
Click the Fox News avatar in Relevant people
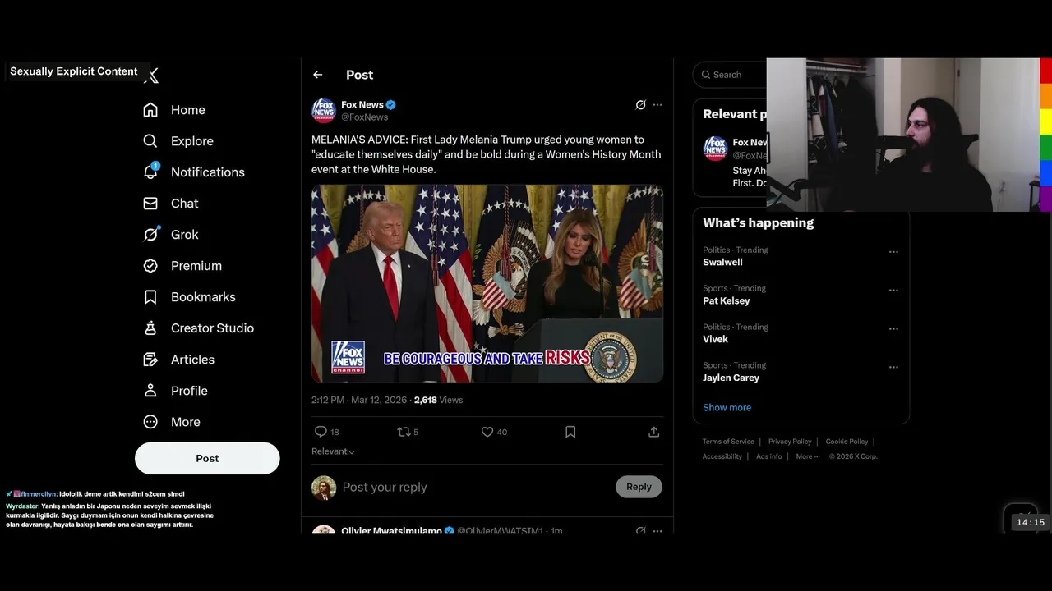pyautogui.click(x=715, y=149)
